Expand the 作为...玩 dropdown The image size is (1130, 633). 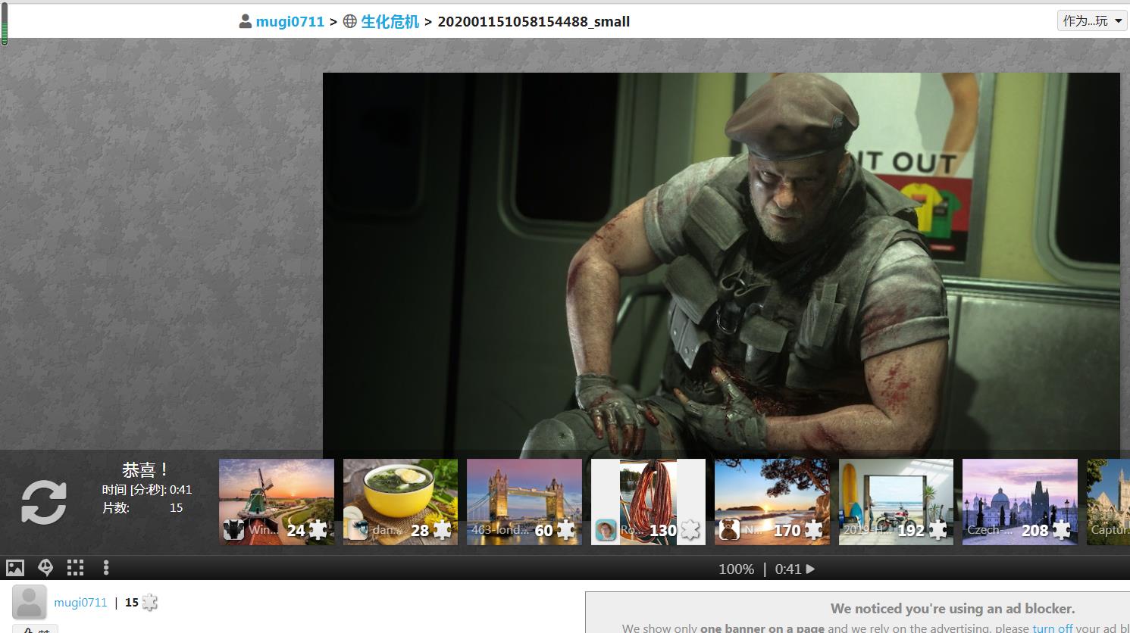1091,21
